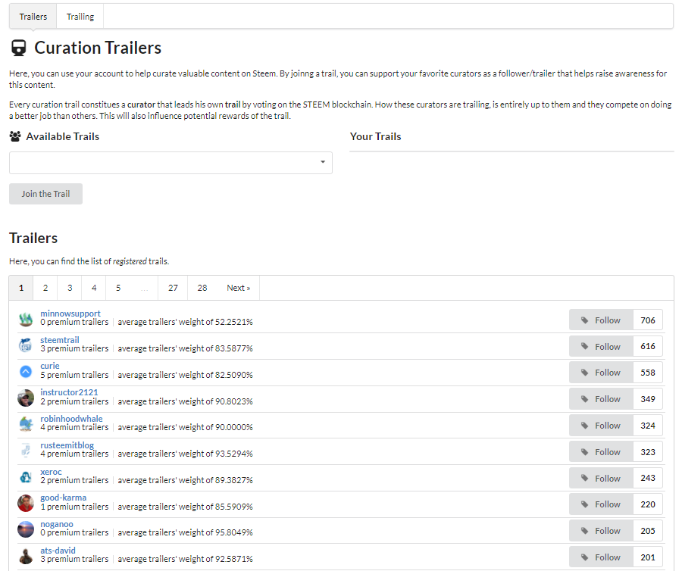Open the steemtrail profile link
Screen dimensions: 682x571
pyautogui.click(x=60, y=340)
